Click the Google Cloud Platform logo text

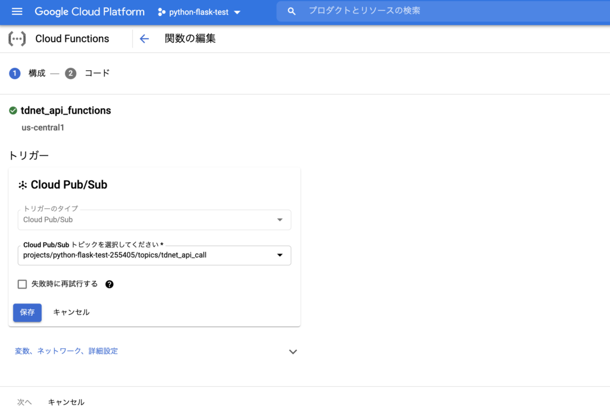(89, 12)
